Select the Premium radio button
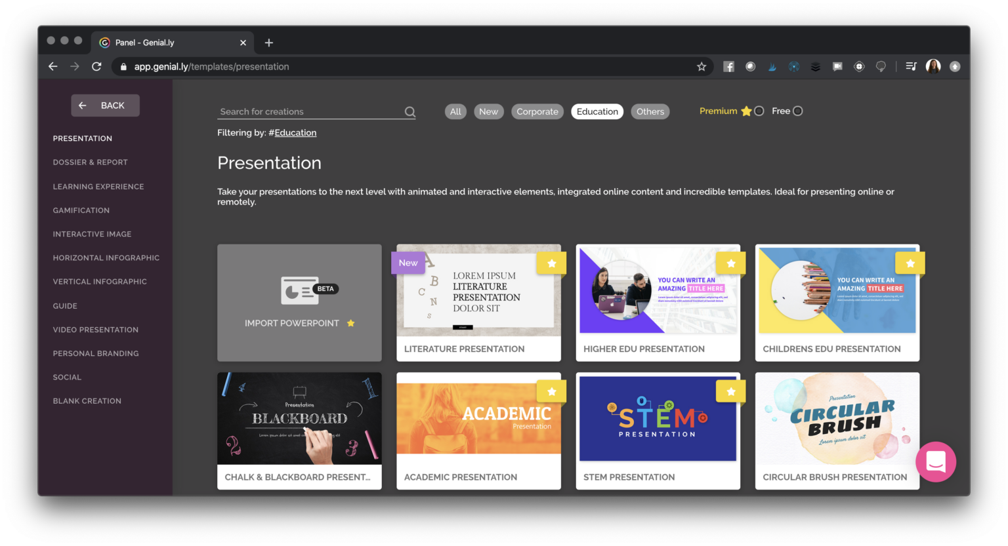This screenshot has width=1008, height=546. coord(759,111)
